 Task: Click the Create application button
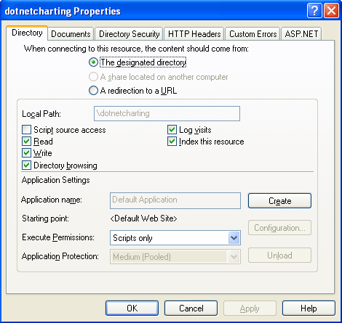point(279,200)
